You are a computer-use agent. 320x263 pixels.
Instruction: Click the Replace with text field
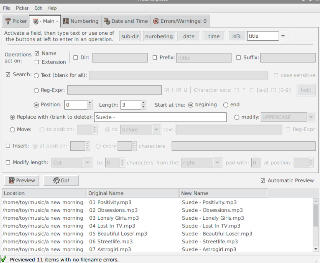pos(160,117)
